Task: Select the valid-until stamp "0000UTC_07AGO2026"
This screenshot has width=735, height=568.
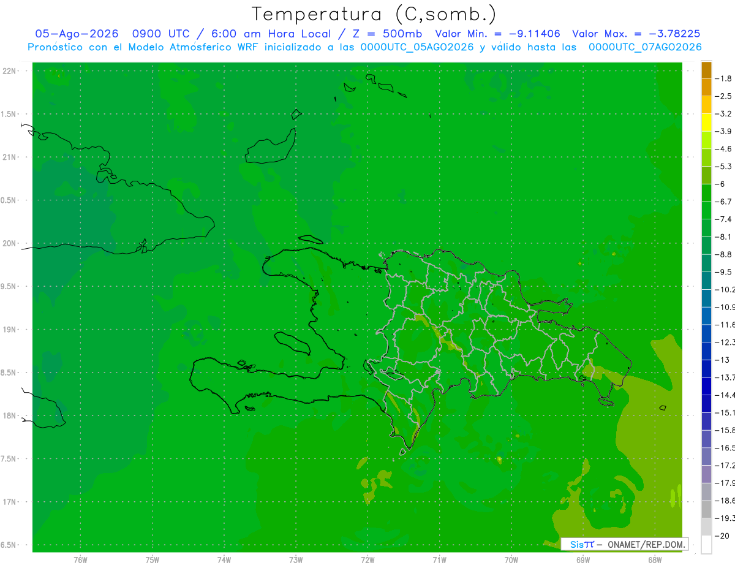Action: point(645,47)
